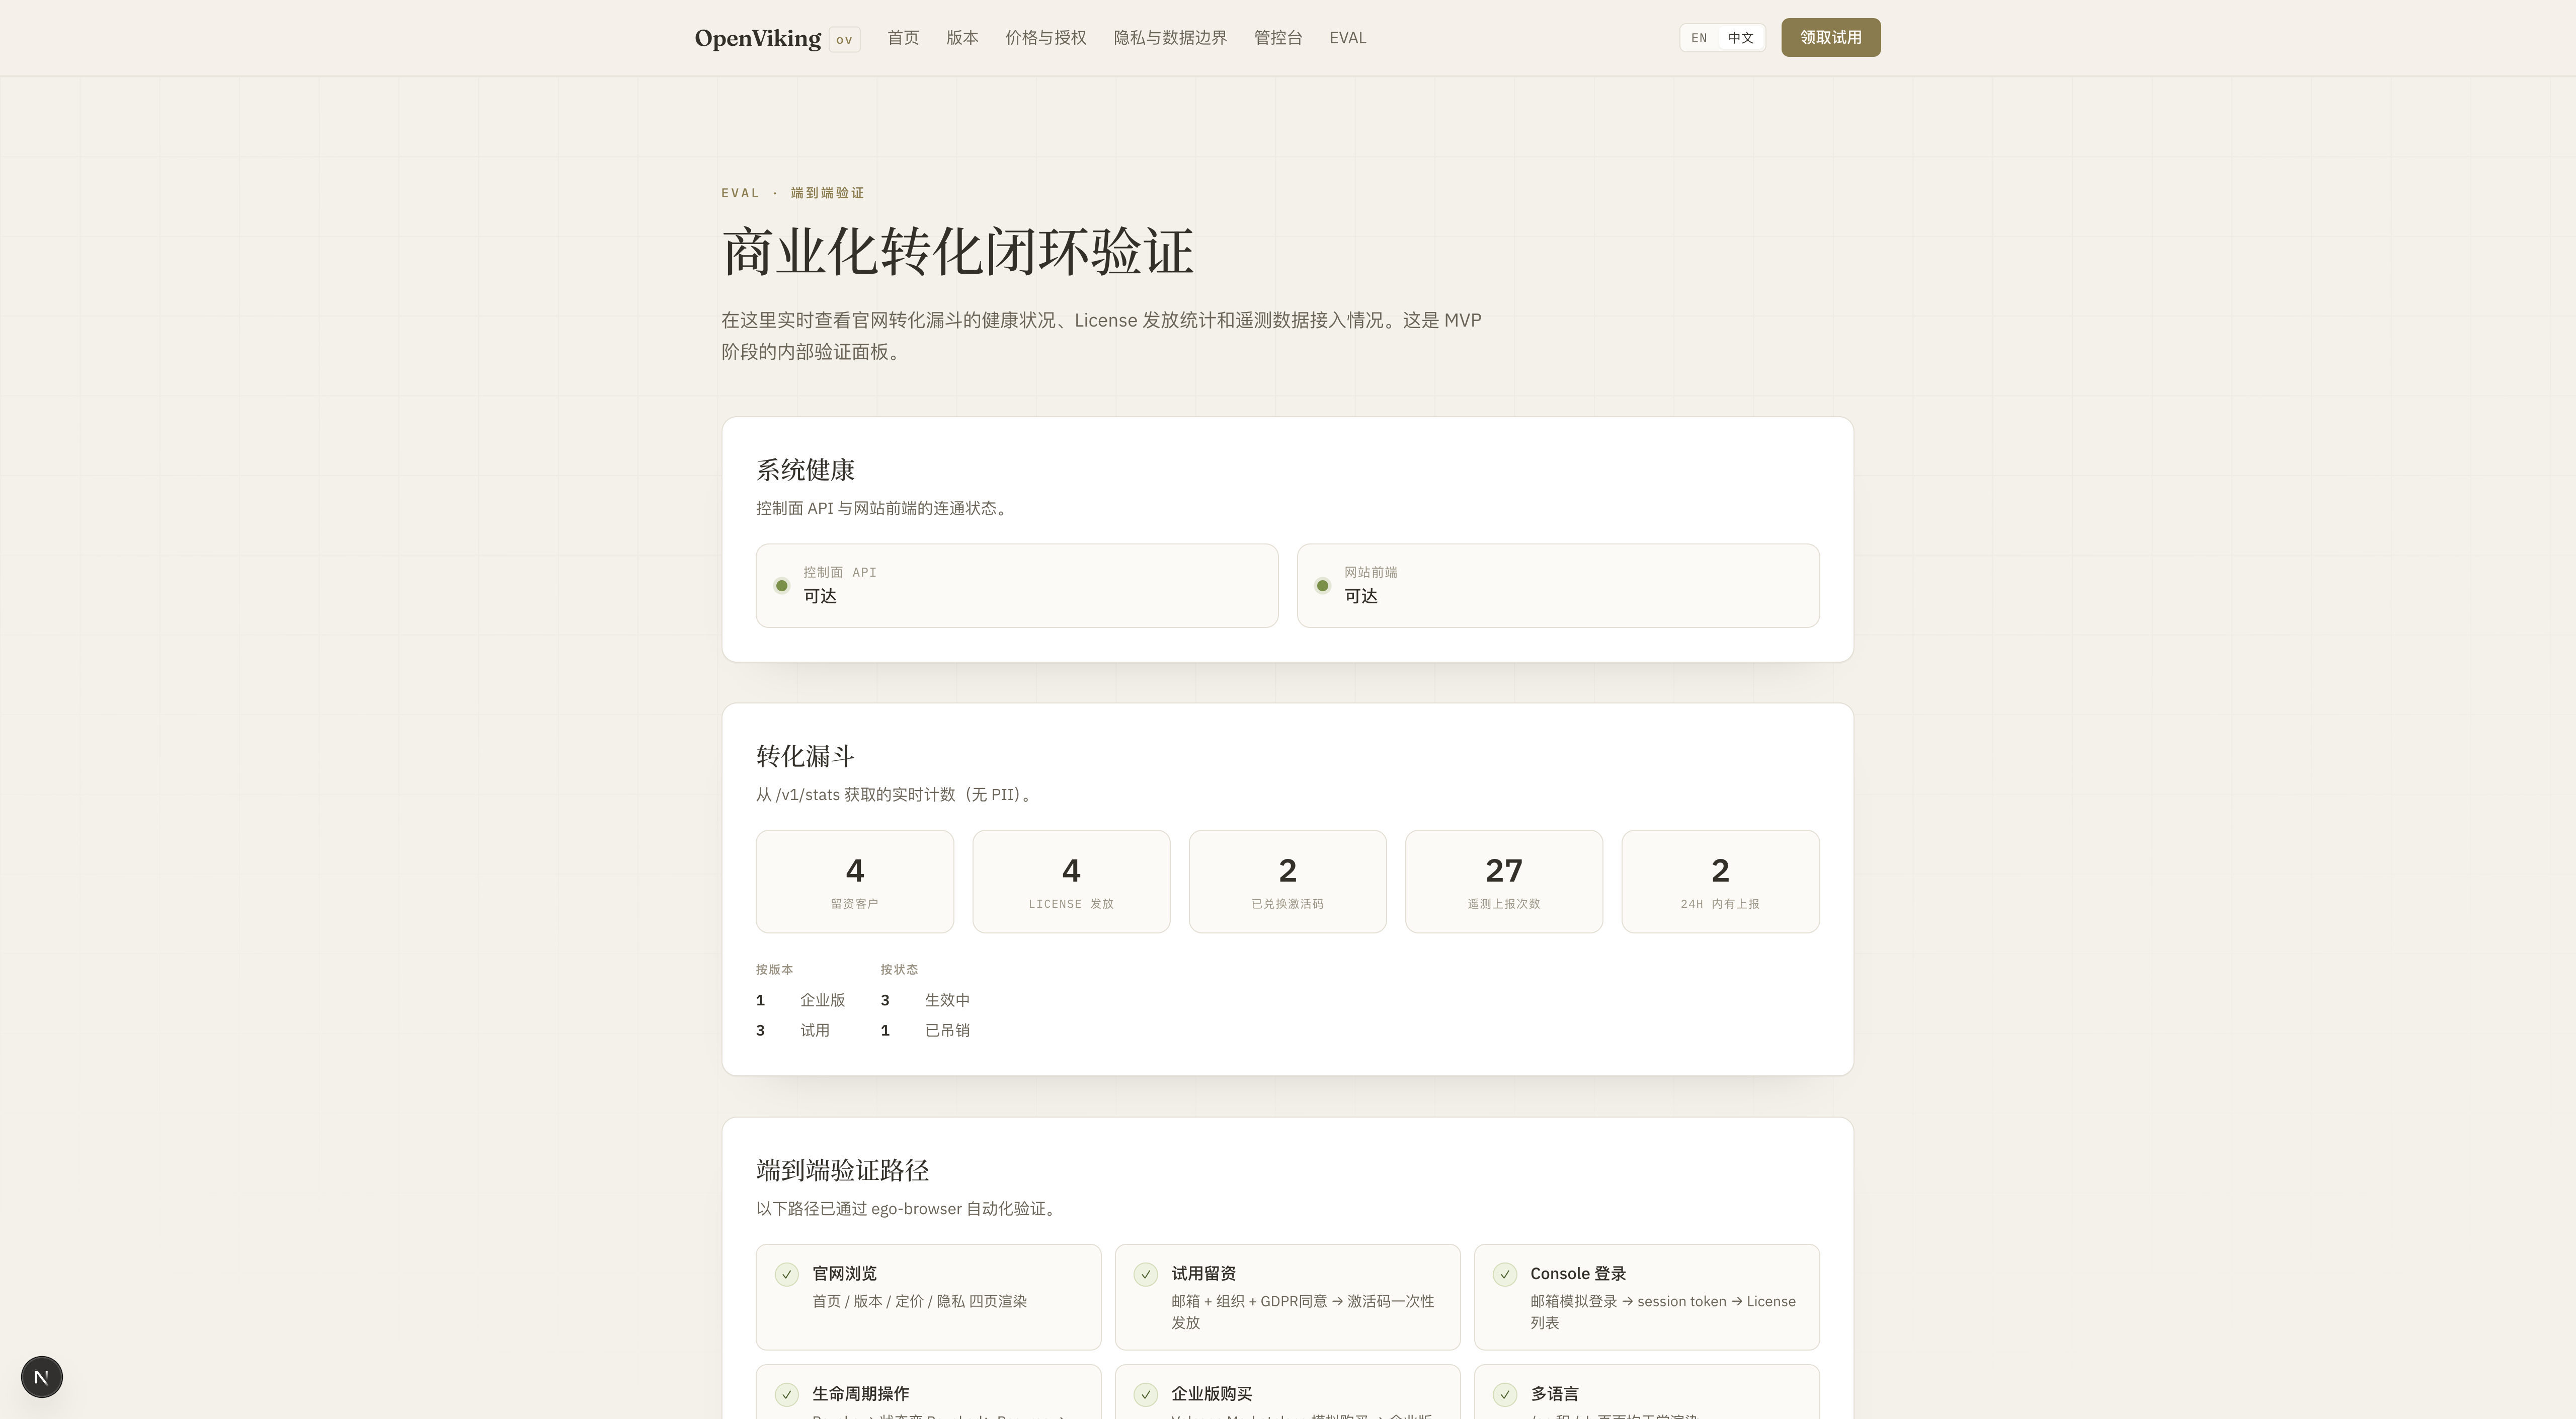Click the check icon for 生命周期操作

point(787,1394)
